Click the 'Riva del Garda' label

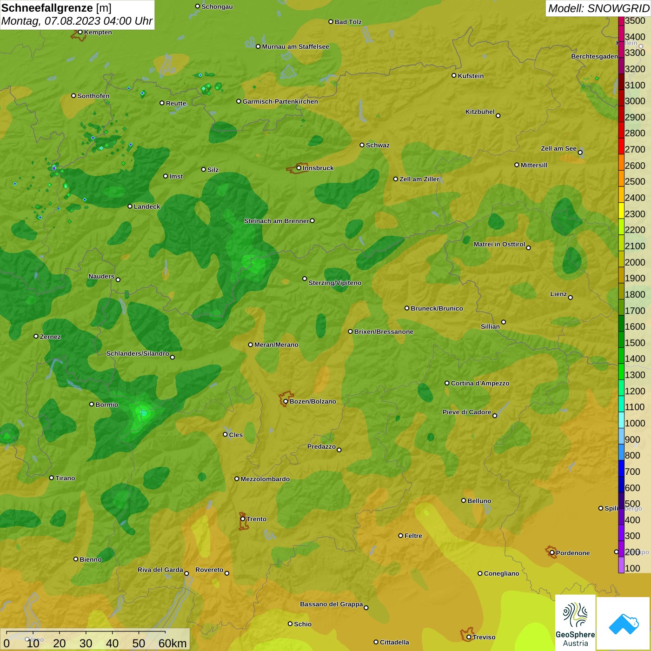tap(160, 570)
